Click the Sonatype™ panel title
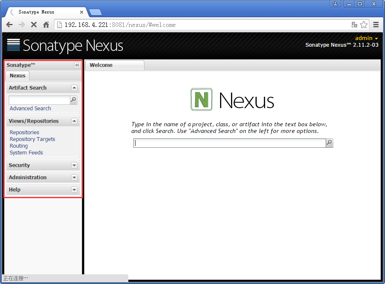This screenshot has width=385, height=284. coord(21,65)
